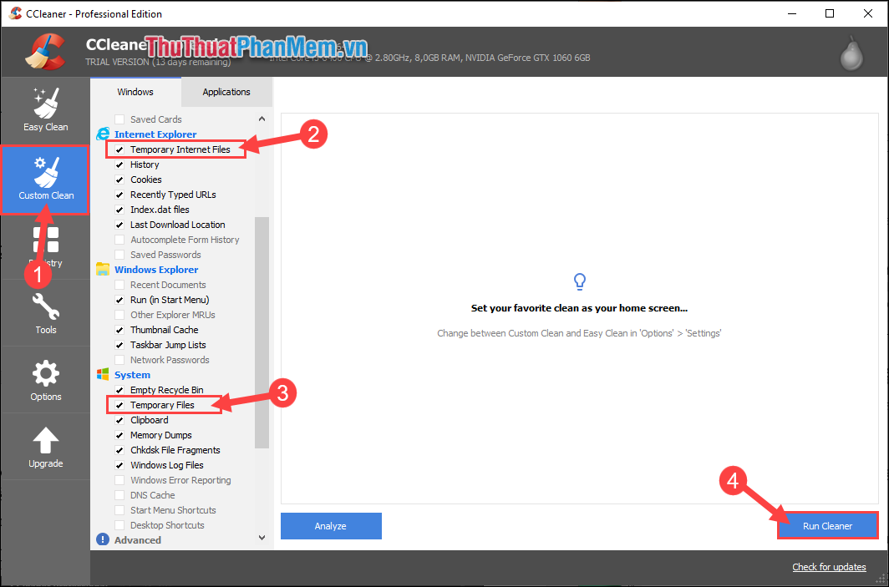Click the Internet Explorer section icon

pyautogui.click(x=102, y=134)
